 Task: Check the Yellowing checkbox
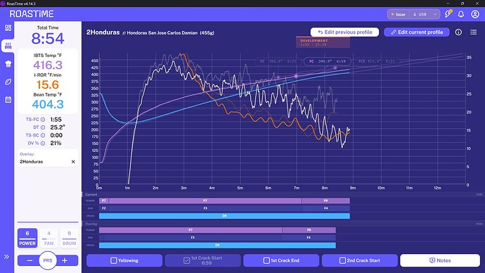click(113, 260)
